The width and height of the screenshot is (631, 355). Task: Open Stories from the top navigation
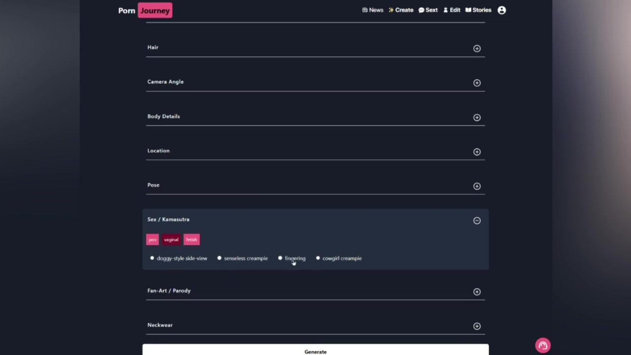478,10
